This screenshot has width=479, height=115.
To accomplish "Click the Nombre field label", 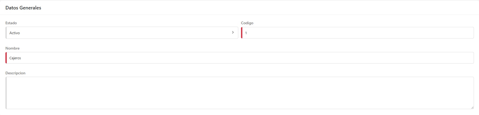I will (x=12, y=48).
